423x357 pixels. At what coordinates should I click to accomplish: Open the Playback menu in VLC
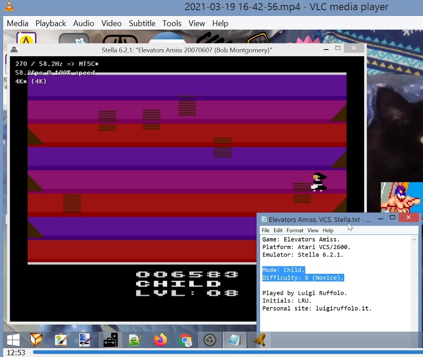(x=50, y=23)
